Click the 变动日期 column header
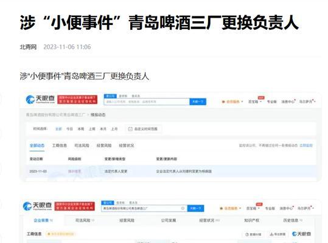Image resolution: width=328 pixels, height=243 pixels. [x=36, y=159]
